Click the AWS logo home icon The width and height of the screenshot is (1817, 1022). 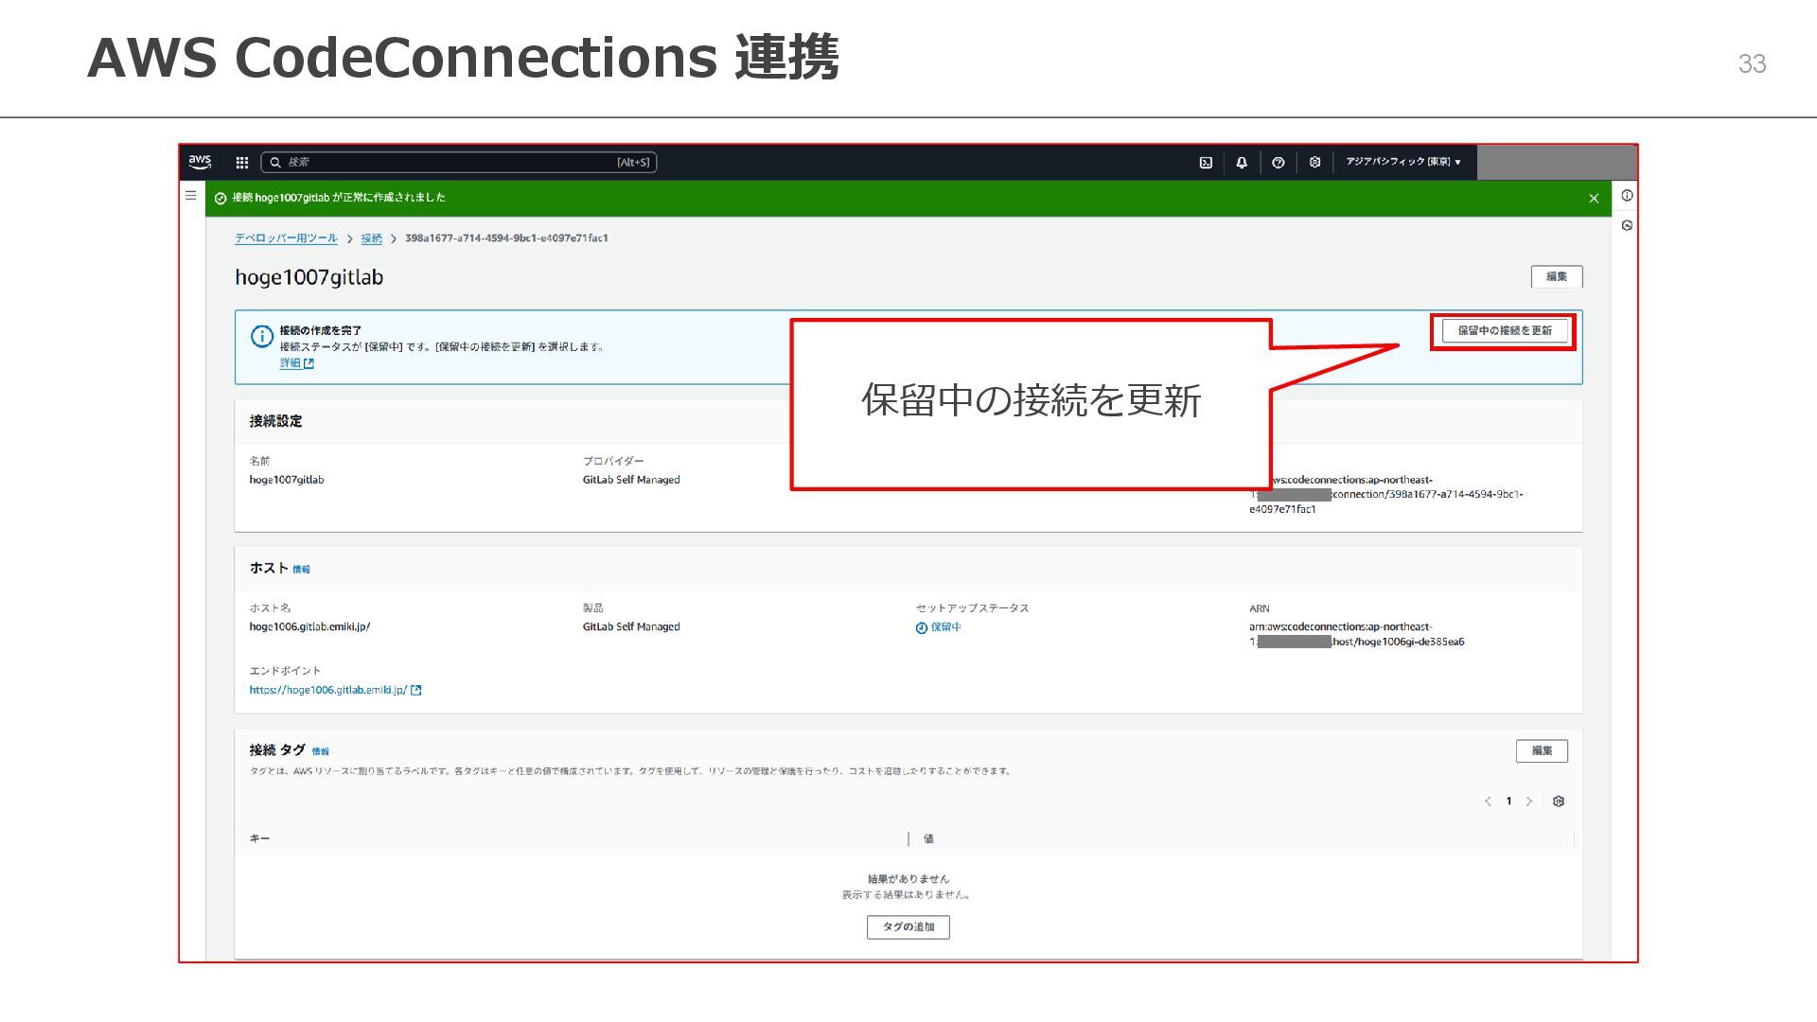pyautogui.click(x=200, y=162)
